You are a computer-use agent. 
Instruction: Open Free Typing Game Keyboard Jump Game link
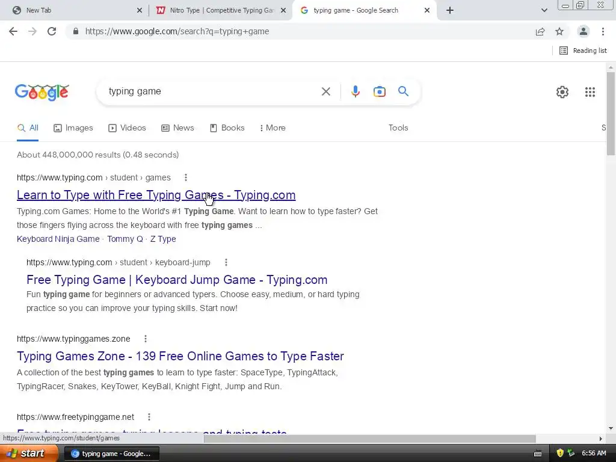pyautogui.click(x=177, y=280)
